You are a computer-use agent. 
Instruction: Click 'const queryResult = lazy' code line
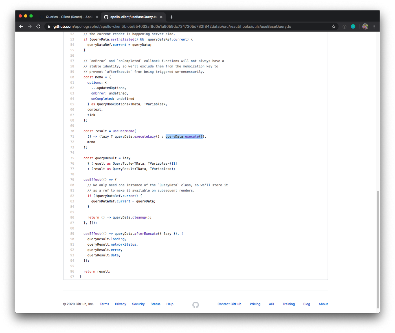pyautogui.click(x=107, y=158)
